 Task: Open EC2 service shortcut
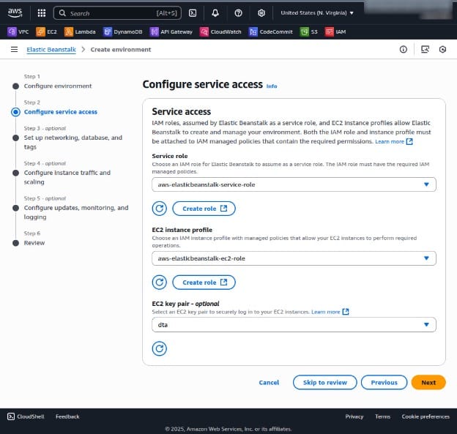click(47, 31)
